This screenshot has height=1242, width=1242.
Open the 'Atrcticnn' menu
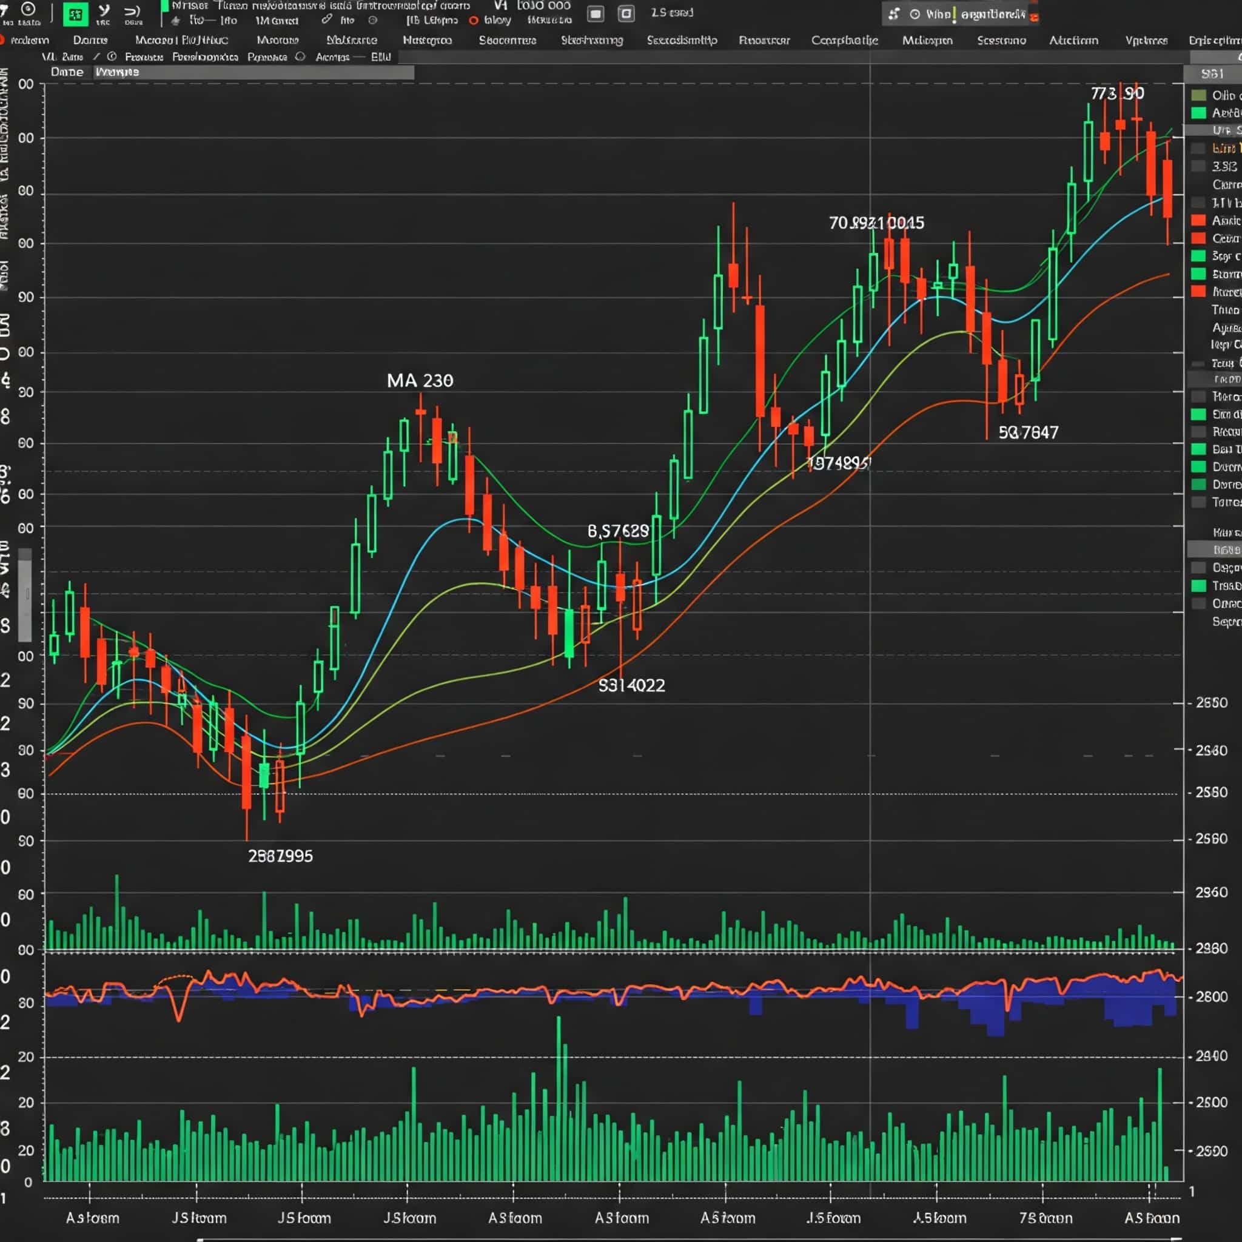click(1073, 40)
